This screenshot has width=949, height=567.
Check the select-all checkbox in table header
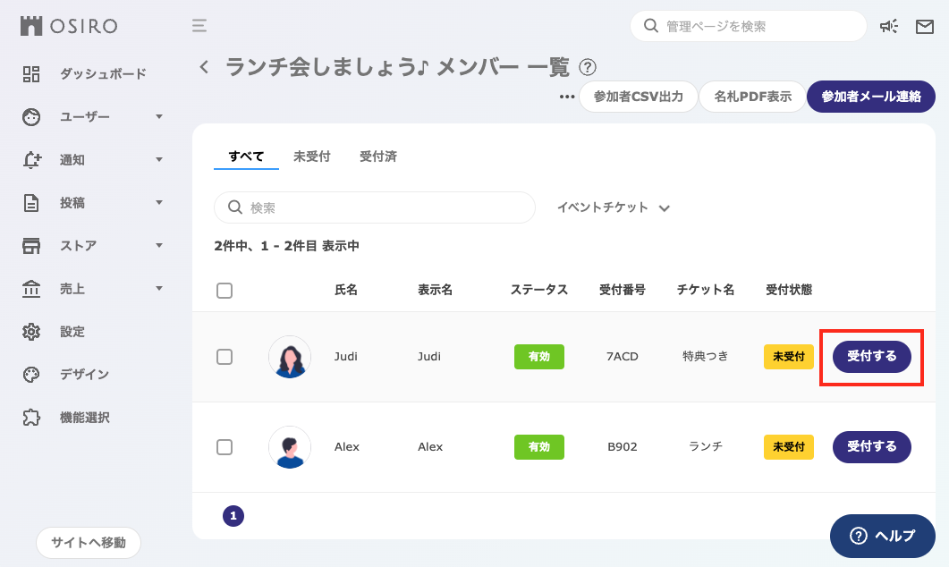(226, 290)
